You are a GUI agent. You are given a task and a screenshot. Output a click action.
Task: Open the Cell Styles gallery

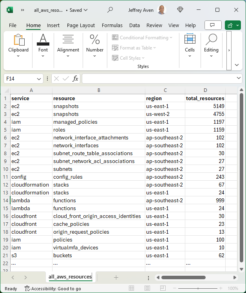coord(128,58)
